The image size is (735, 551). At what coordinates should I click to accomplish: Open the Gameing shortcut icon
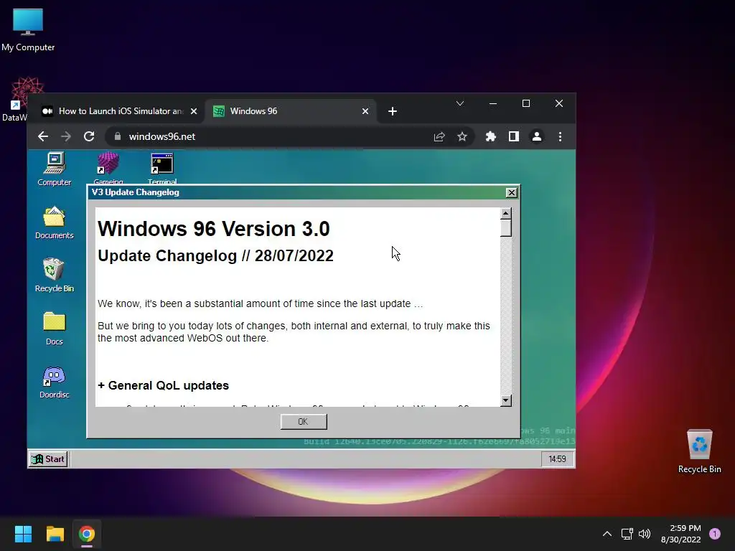click(108, 168)
